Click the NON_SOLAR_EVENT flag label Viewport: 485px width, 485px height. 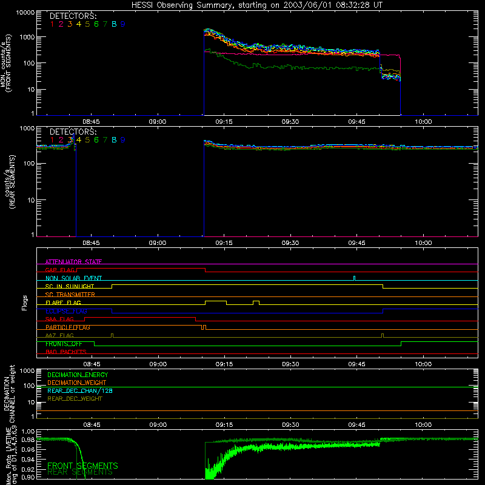[x=73, y=278]
